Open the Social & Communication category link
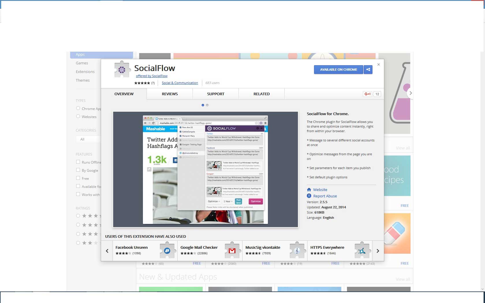The image size is (485, 303). tap(180, 83)
